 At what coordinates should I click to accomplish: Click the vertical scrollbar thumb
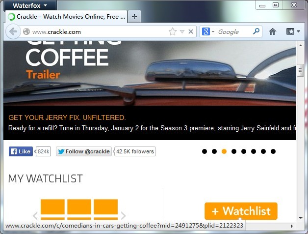click(300, 70)
